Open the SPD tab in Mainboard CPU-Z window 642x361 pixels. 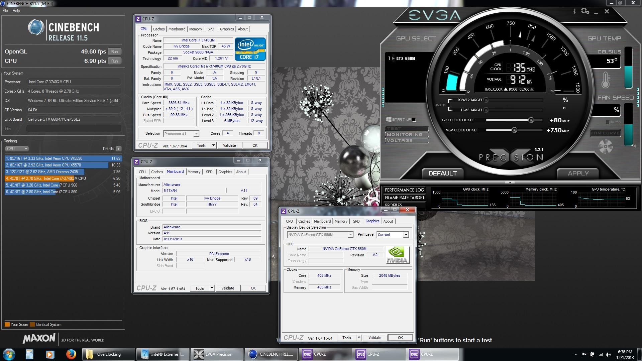[x=209, y=172]
